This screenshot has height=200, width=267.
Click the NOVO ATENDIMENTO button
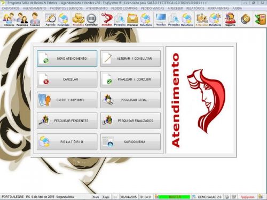click(x=67, y=58)
